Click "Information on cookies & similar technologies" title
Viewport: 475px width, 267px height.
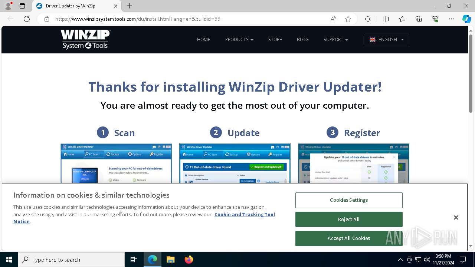(x=91, y=195)
